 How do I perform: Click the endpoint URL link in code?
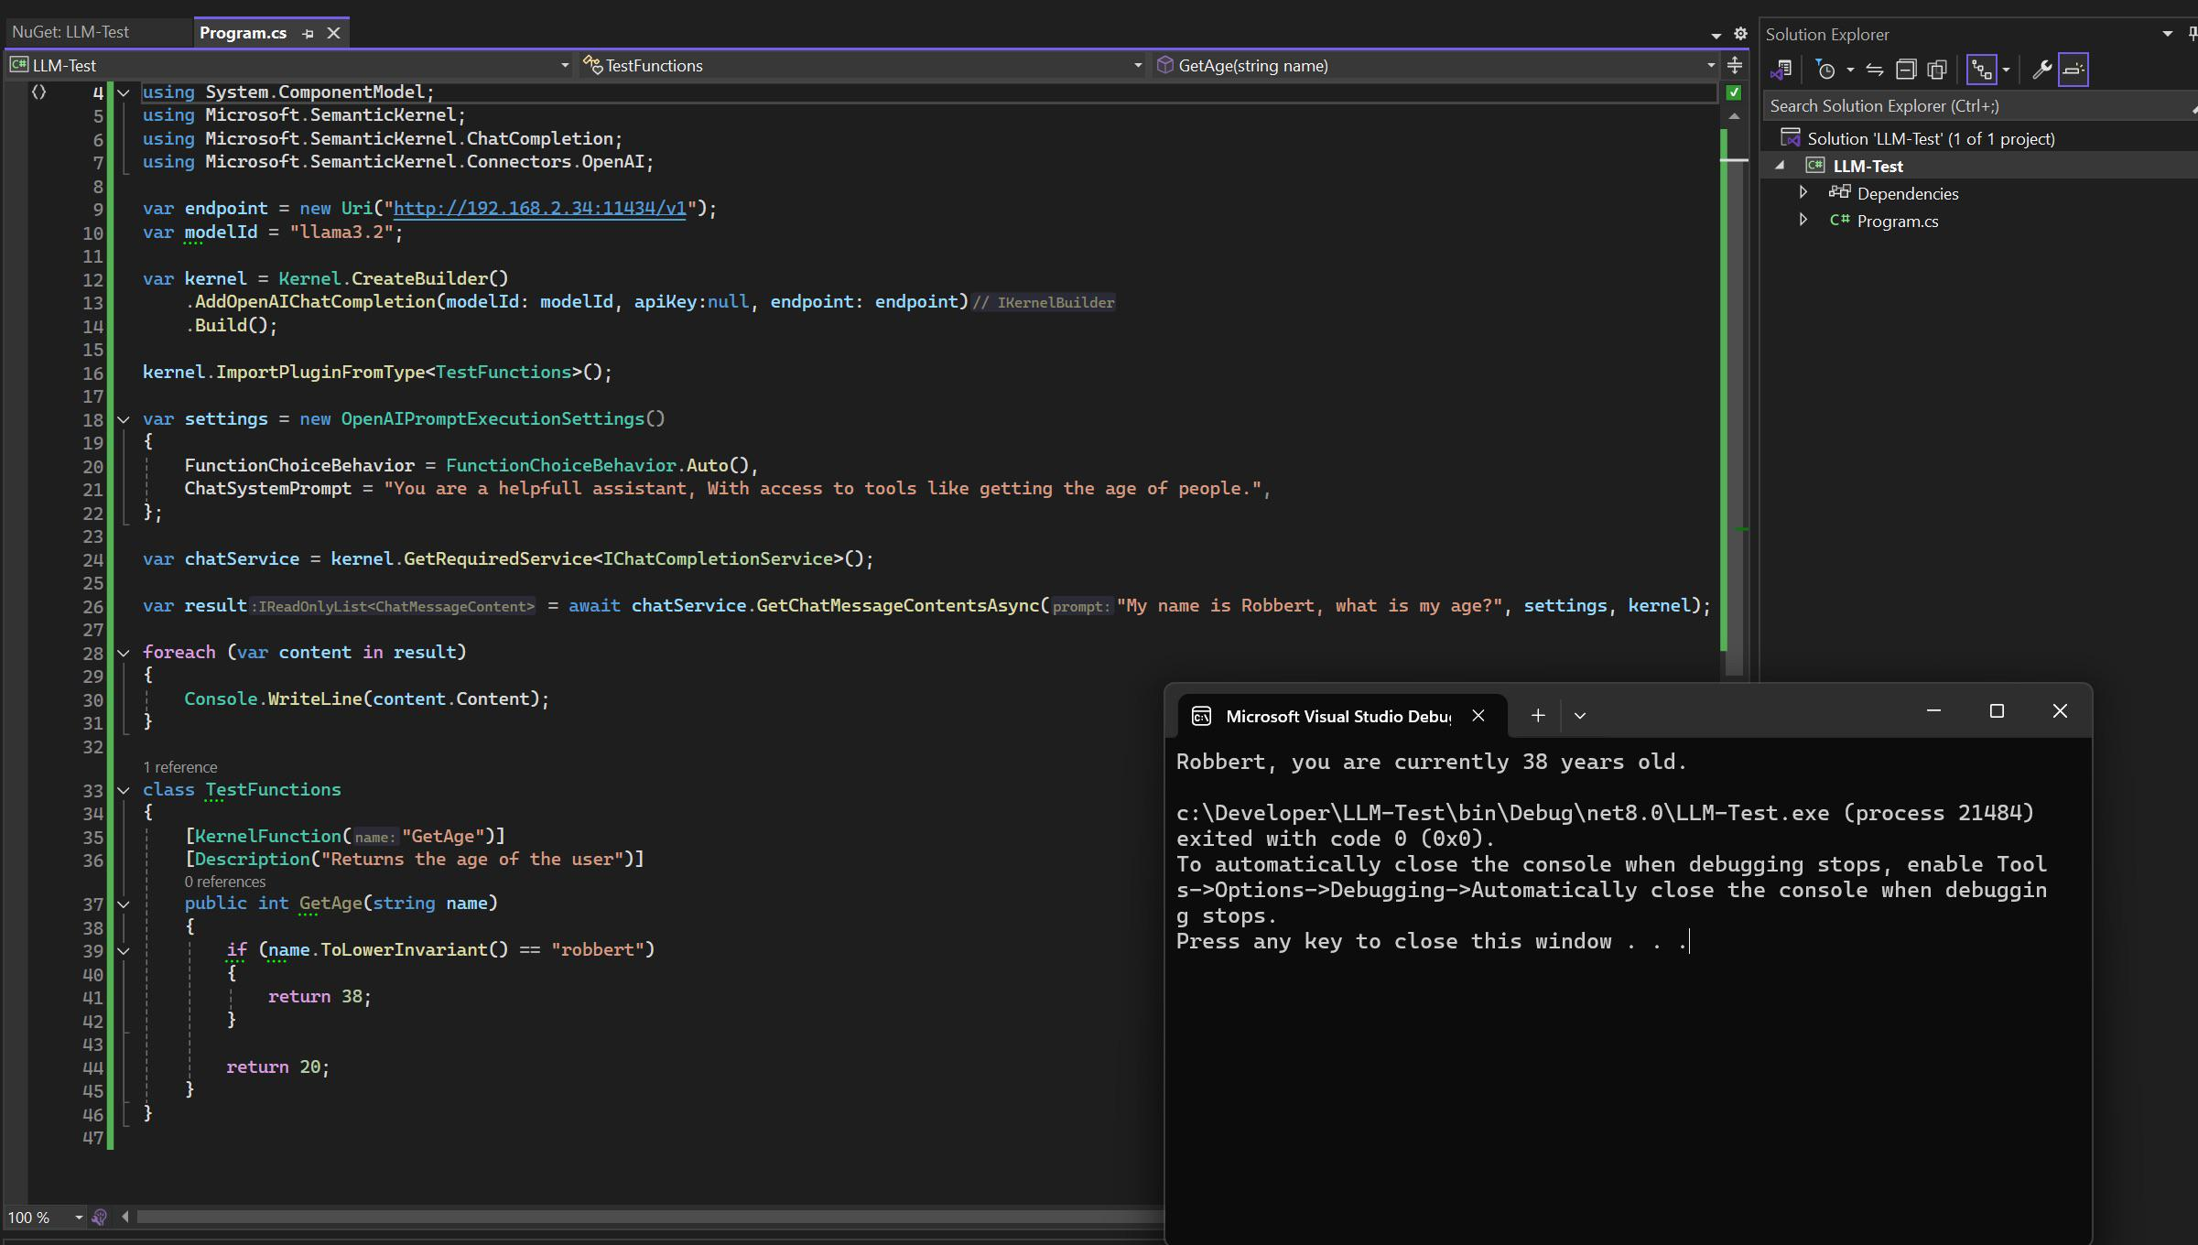pyautogui.click(x=539, y=208)
